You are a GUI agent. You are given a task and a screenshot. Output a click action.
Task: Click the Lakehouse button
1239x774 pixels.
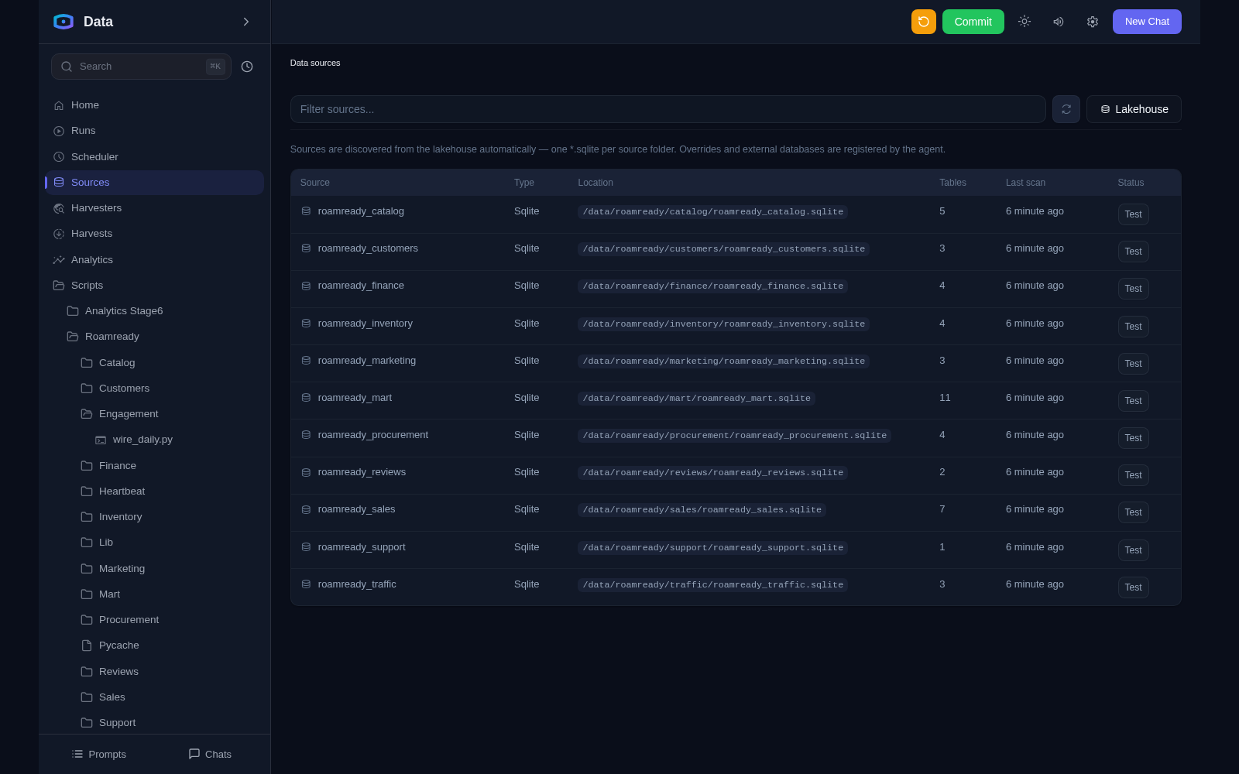click(x=1134, y=109)
